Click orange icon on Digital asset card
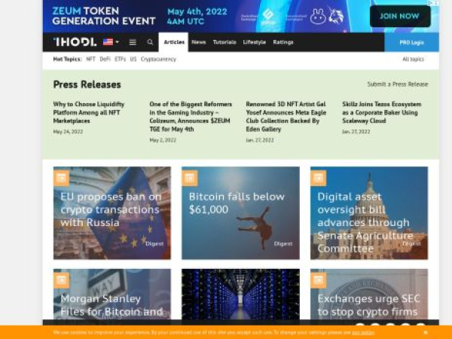Image resolution: width=452 pixels, height=339 pixels. click(318, 178)
